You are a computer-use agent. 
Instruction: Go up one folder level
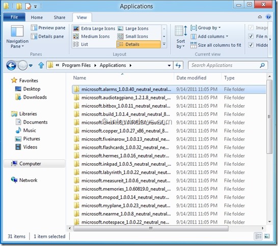41,65
